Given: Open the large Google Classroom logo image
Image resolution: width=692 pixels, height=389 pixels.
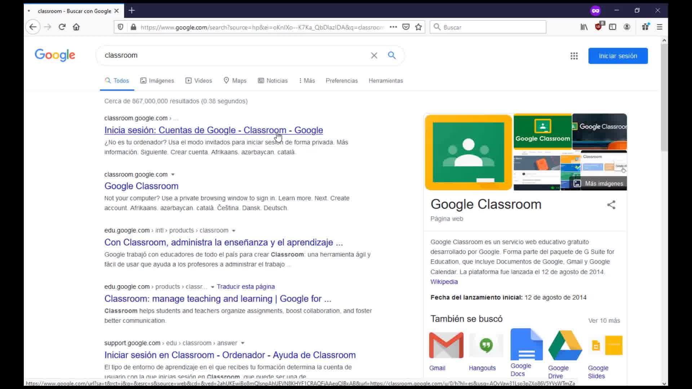Looking at the screenshot, I should (469, 152).
